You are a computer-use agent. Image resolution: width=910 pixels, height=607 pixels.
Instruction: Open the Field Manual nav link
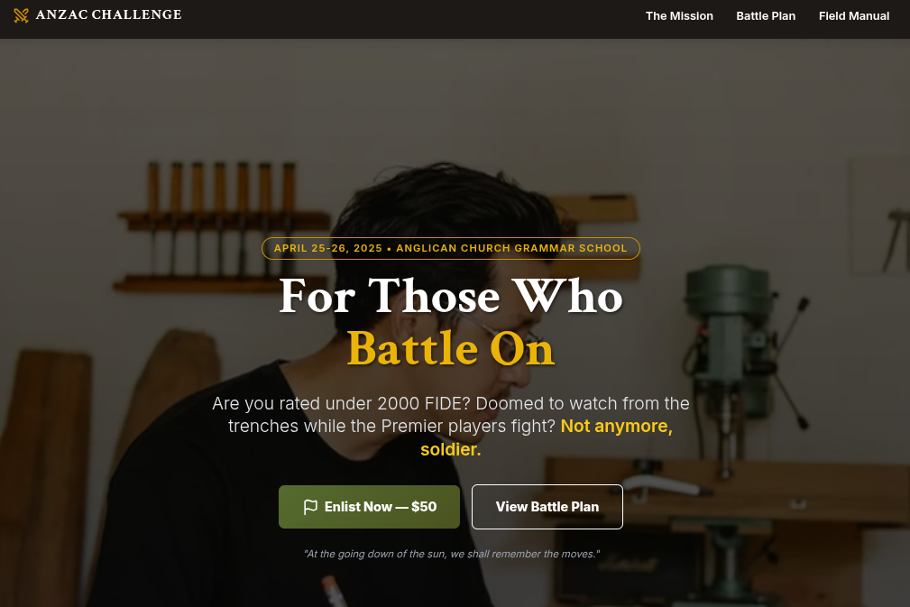coord(854,16)
